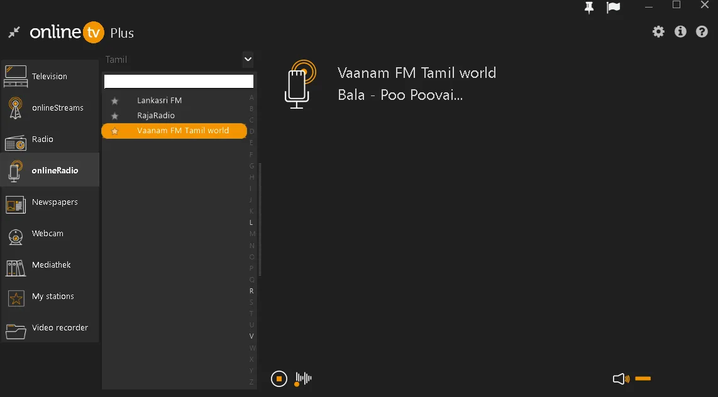
Task: Click the audio waveform record icon
Action: (x=304, y=378)
